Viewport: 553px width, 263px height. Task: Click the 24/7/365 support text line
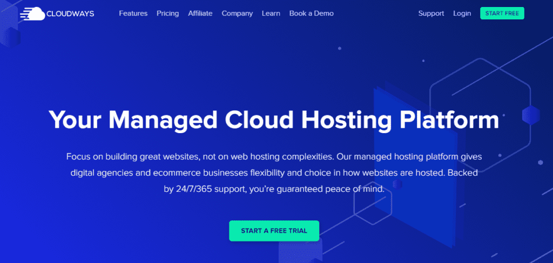[274, 189]
